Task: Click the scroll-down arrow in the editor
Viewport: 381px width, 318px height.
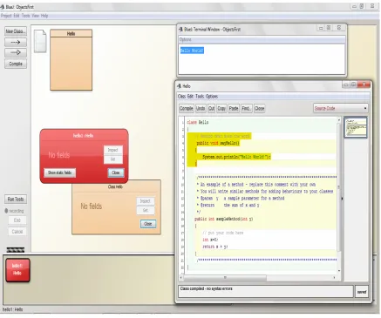Action: pos(339,271)
